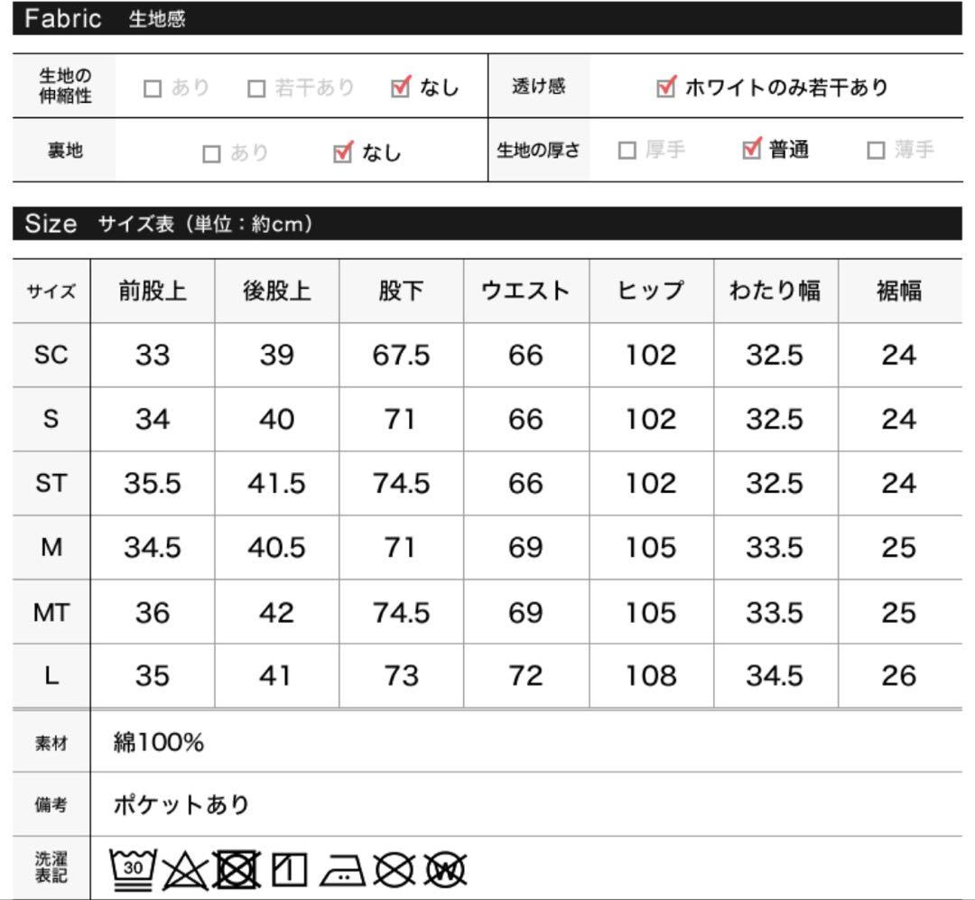
Task: Click the ウエスト column header
Action: [526, 291]
